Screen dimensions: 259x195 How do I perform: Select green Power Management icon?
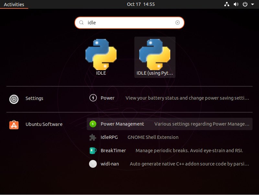[93, 124]
